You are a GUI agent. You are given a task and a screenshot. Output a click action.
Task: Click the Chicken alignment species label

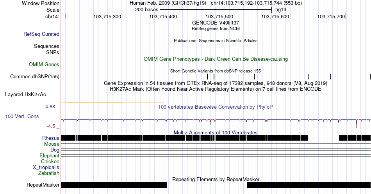(x=50, y=161)
